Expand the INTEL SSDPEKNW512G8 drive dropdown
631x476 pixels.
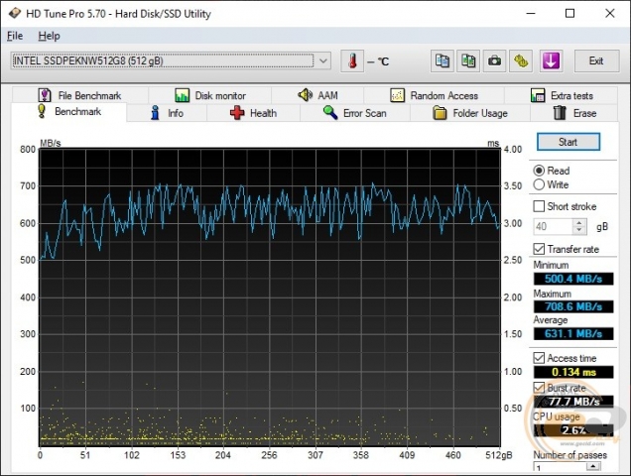(323, 61)
